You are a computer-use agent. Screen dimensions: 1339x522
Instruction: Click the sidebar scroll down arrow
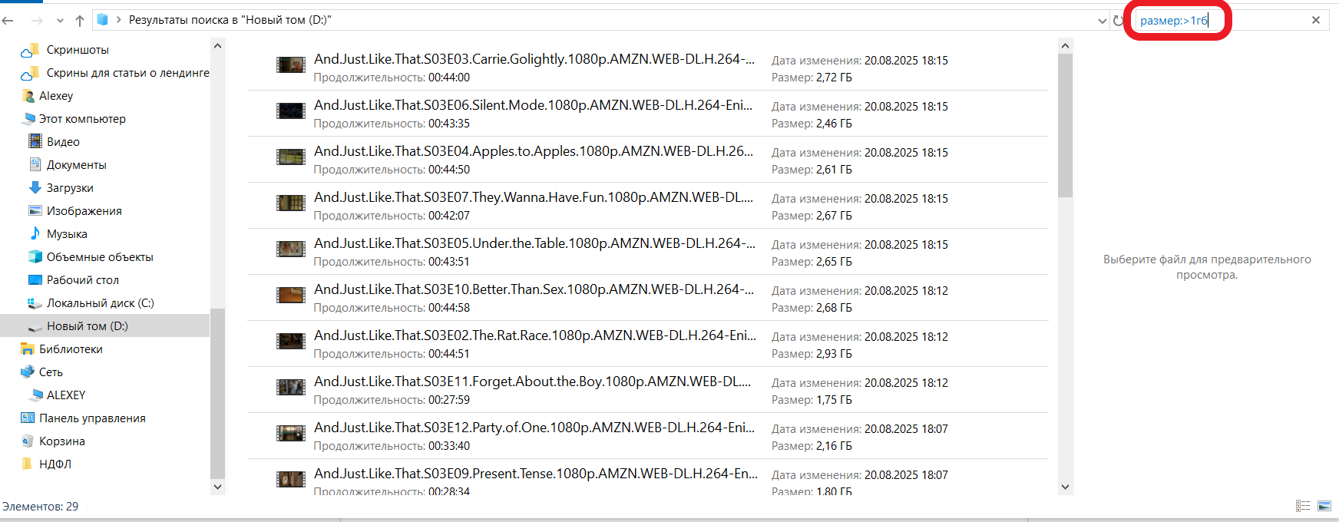point(217,487)
